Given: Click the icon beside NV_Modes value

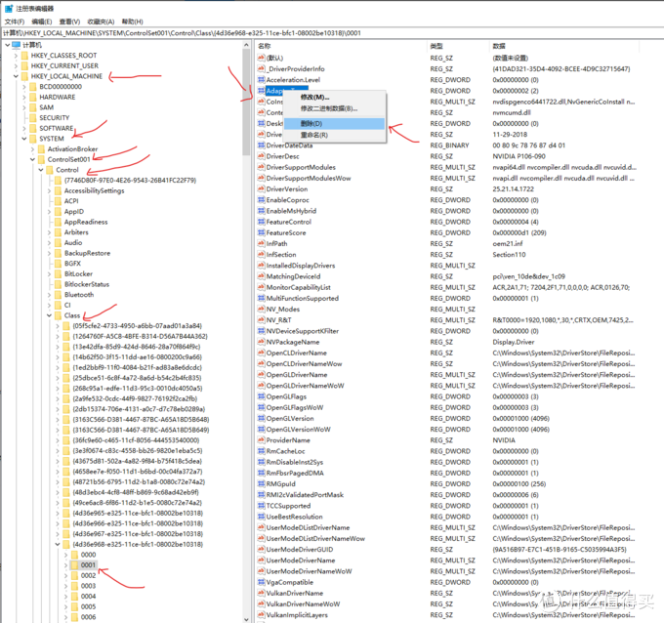Looking at the screenshot, I should click(262, 310).
